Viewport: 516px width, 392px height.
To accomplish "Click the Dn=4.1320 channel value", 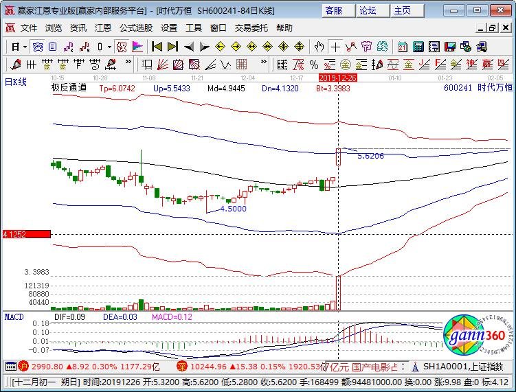I will coord(280,89).
